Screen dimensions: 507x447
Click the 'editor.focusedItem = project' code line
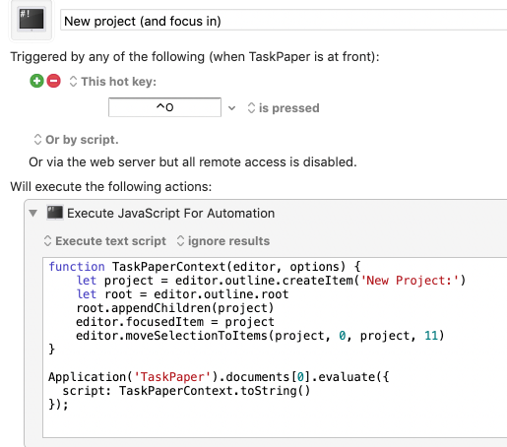pos(175,322)
